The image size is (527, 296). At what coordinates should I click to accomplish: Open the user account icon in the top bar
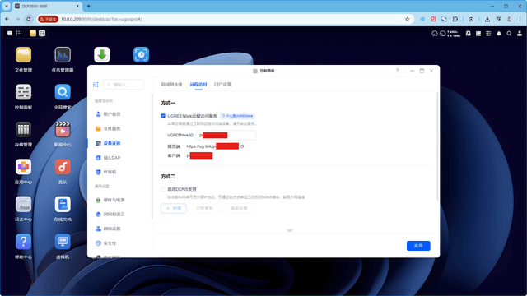point(520,34)
